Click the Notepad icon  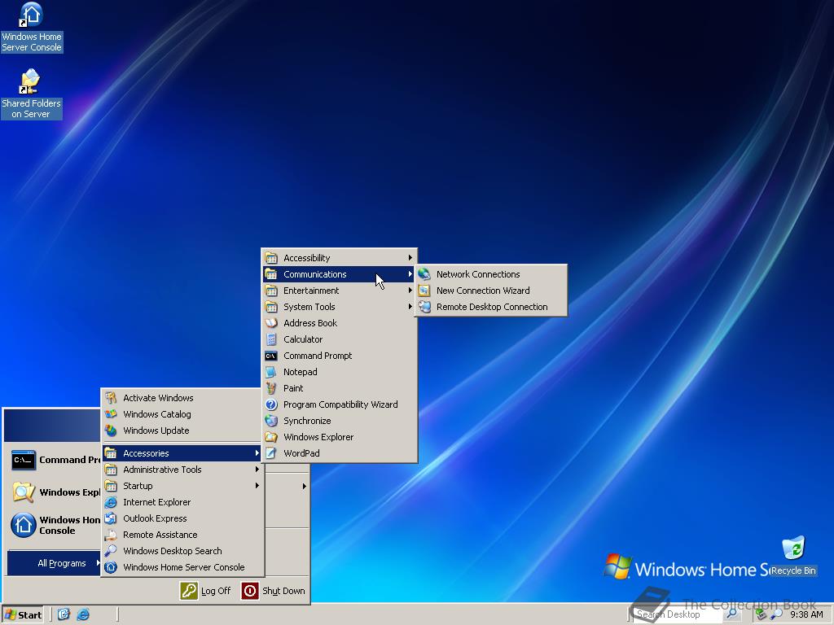pos(271,372)
